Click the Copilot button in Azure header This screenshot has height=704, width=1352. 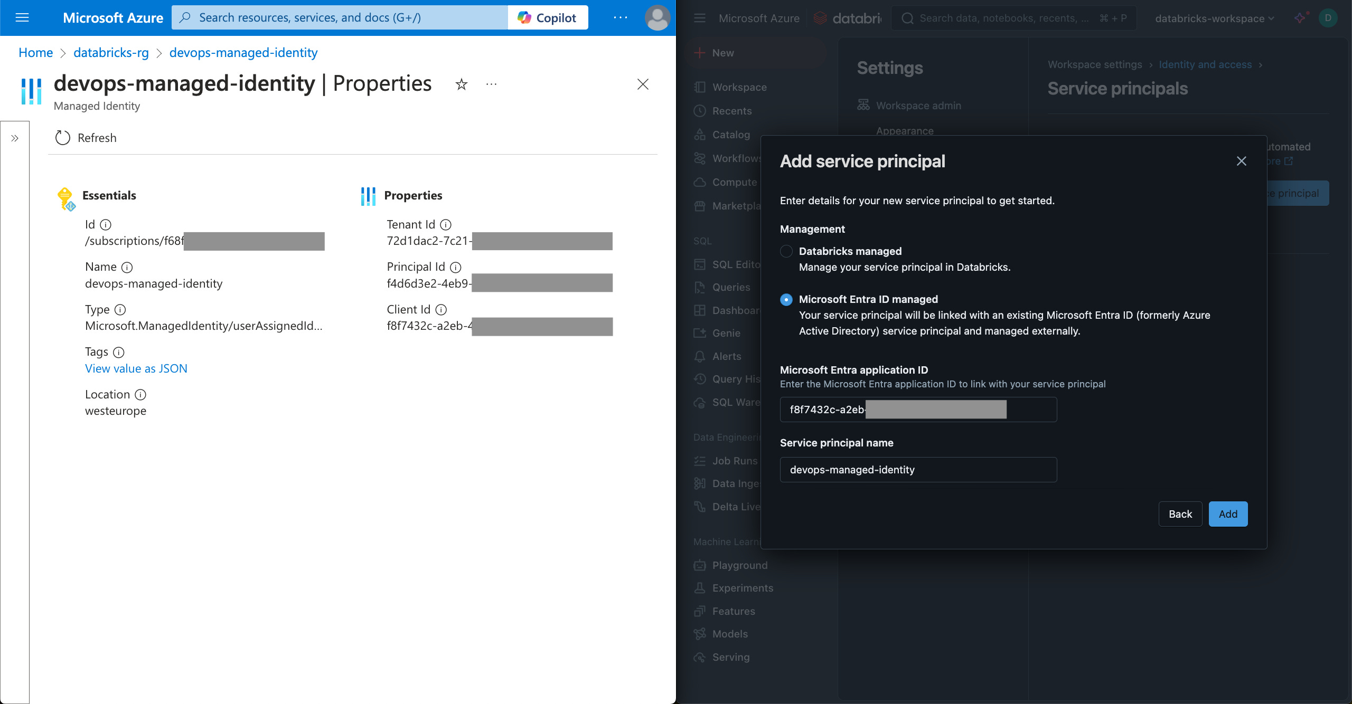[x=547, y=17]
